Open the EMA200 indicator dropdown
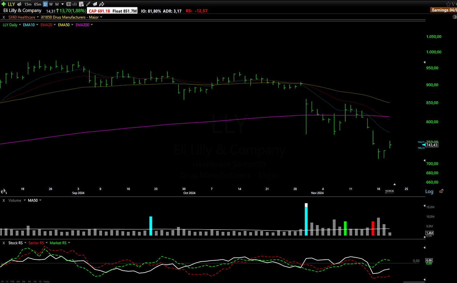The image size is (457, 283). (92, 25)
